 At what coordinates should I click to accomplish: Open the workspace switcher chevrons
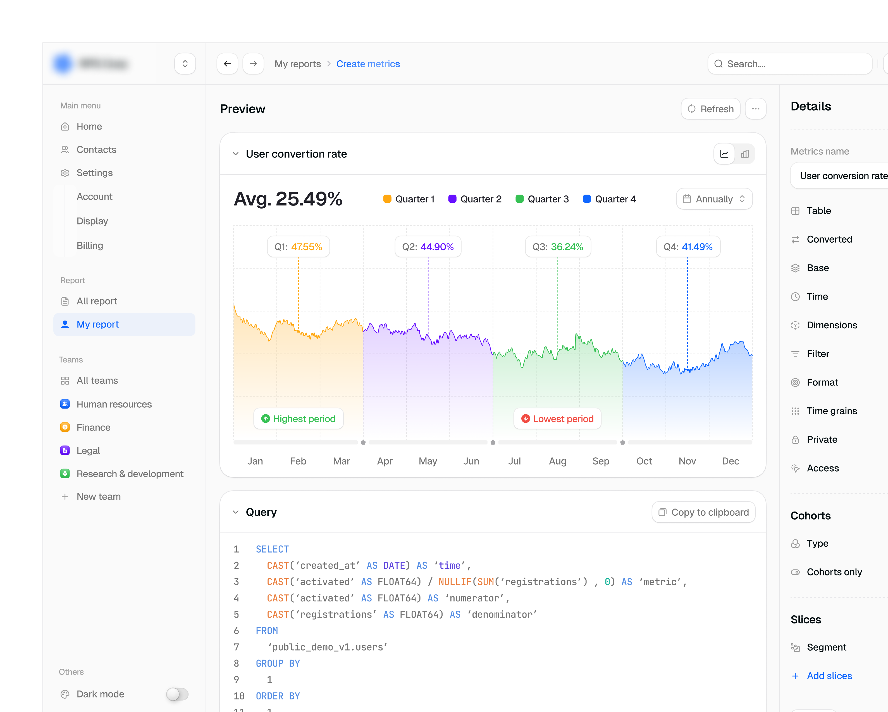coord(185,64)
